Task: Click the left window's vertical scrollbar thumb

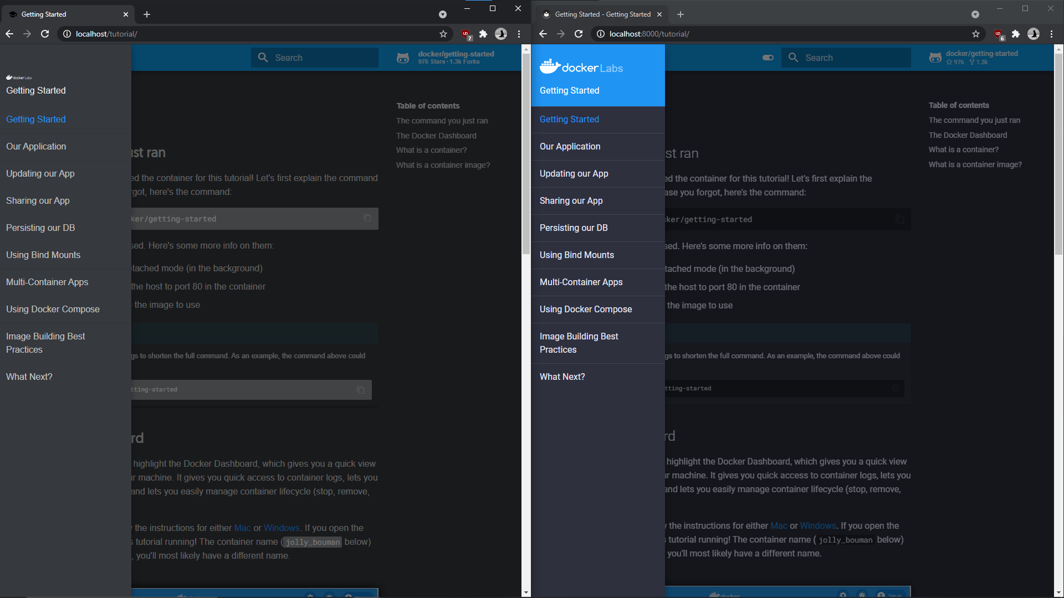Action: (x=526, y=155)
